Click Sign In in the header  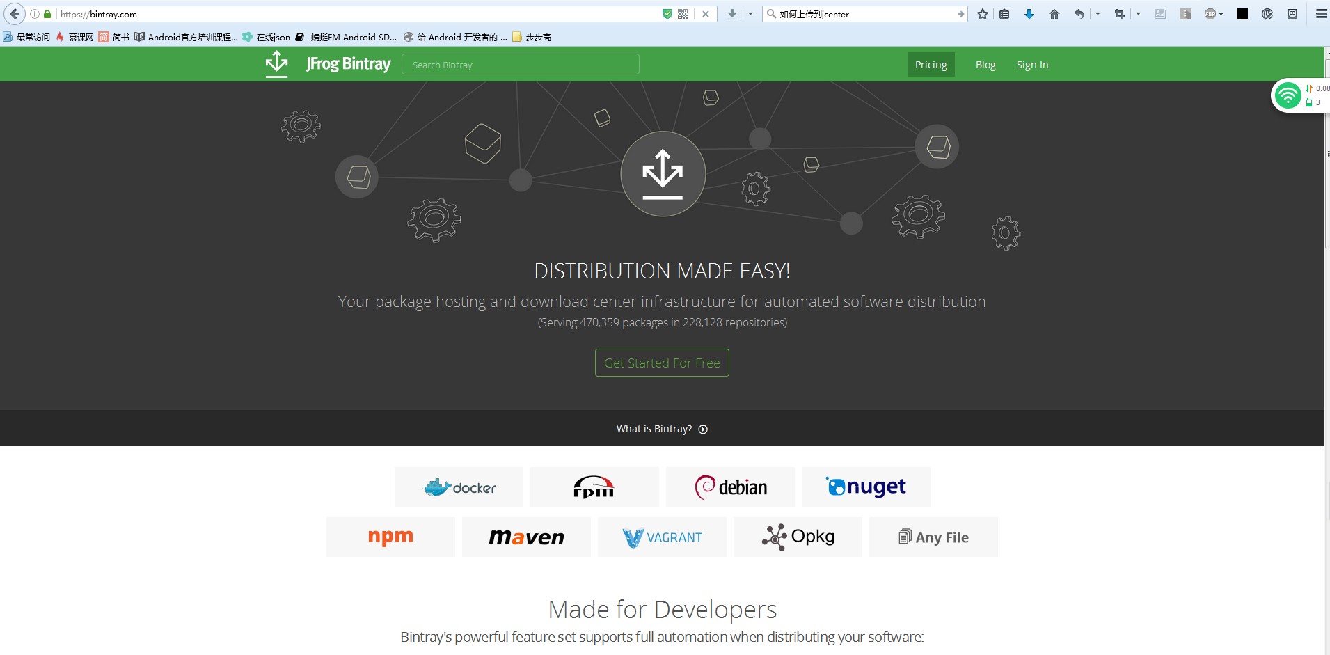(x=1032, y=65)
